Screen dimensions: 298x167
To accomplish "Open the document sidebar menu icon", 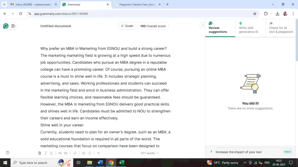I will click(x=13, y=26).
